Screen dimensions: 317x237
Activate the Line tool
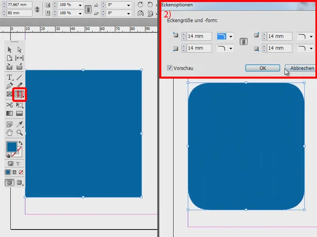click(x=19, y=77)
